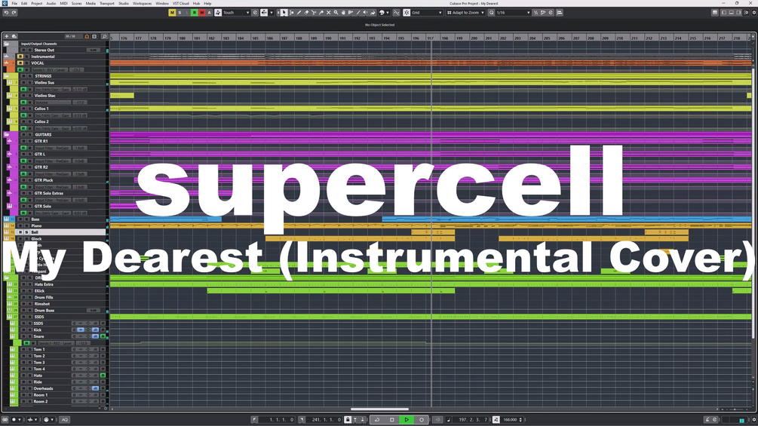Click the Stereo Out volume value
This screenshot has width=758, height=426.
(94, 50)
